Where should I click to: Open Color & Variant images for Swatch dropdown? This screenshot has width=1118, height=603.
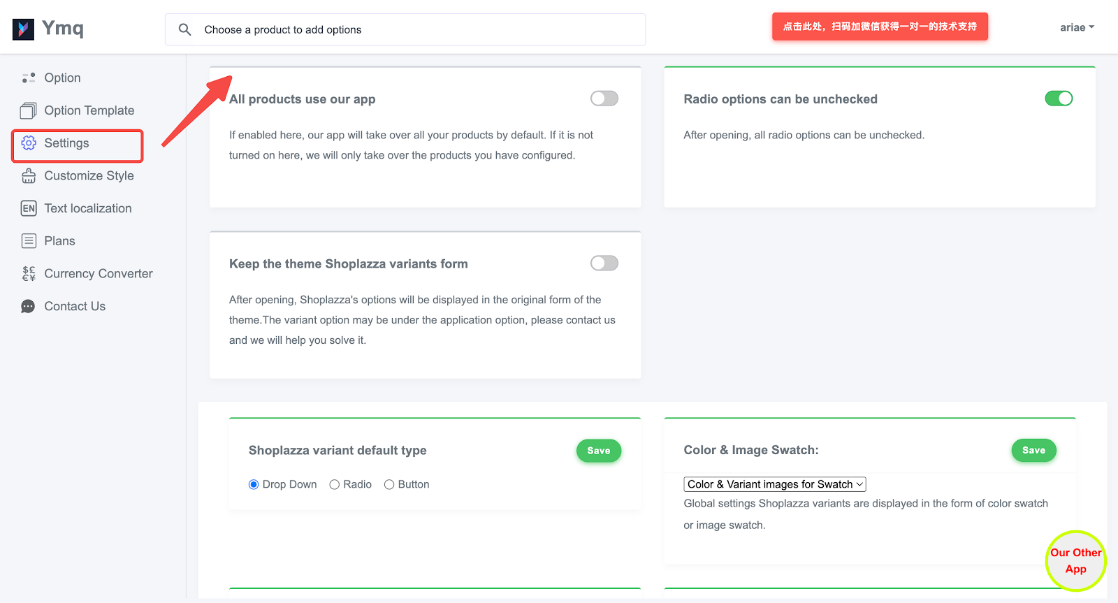pyautogui.click(x=774, y=484)
